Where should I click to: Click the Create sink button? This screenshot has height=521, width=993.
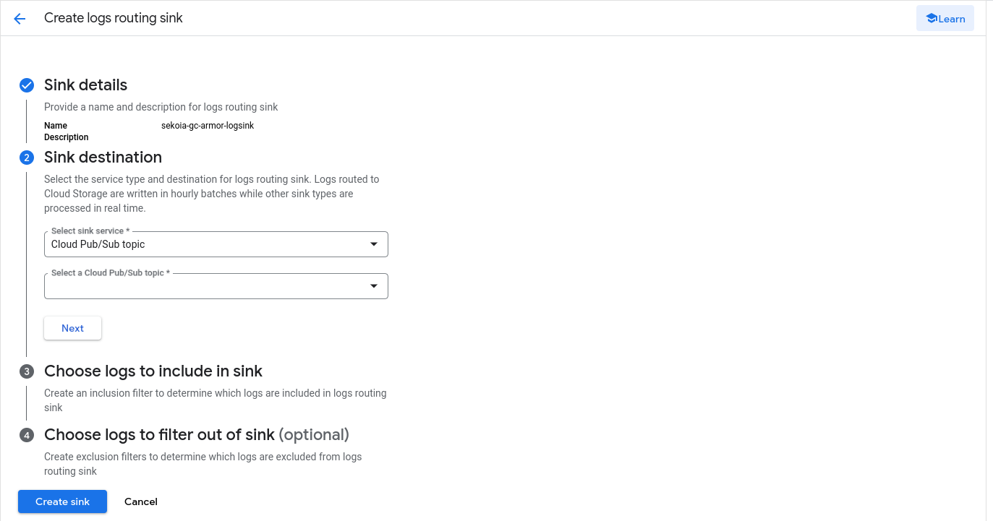62,501
